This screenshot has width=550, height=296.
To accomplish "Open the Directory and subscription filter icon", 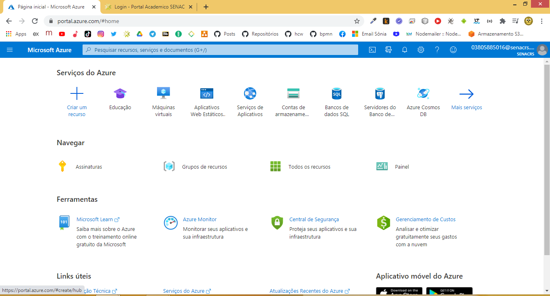I will pos(389,50).
